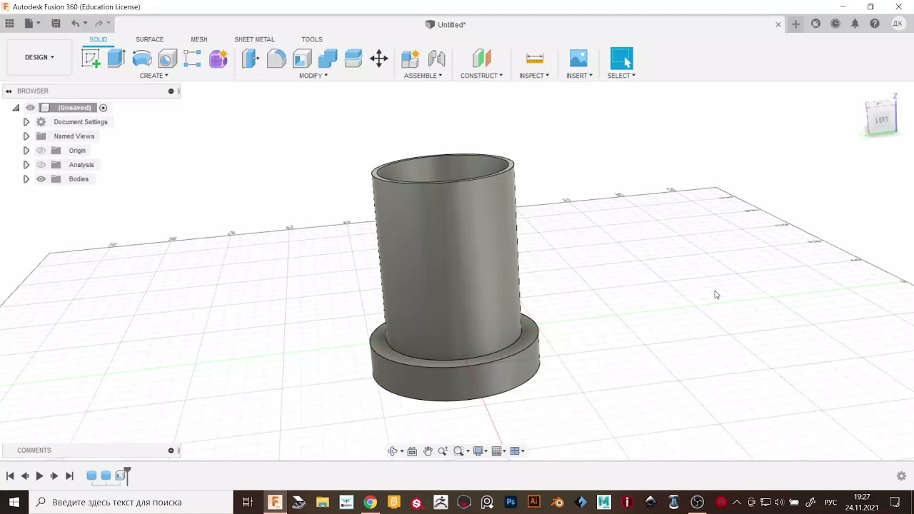Viewport: 914px width, 514px height.
Task: Expand the Named Views node
Action: coord(26,136)
